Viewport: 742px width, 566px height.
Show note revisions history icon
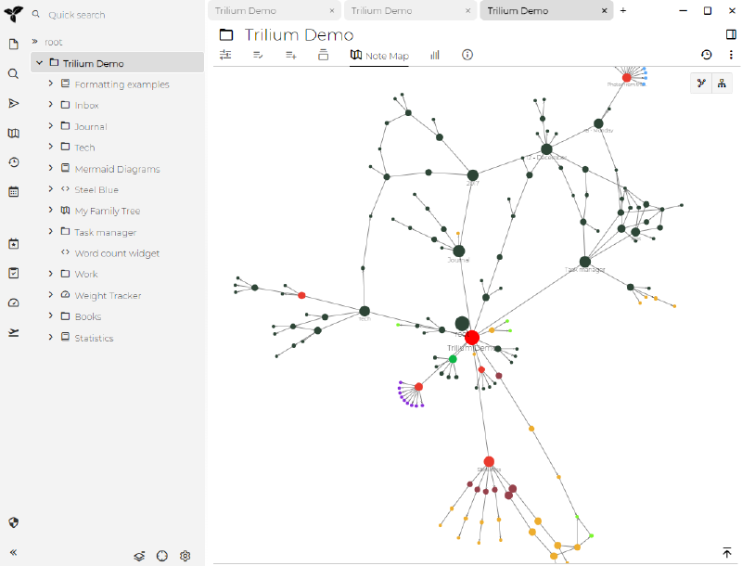click(707, 55)
